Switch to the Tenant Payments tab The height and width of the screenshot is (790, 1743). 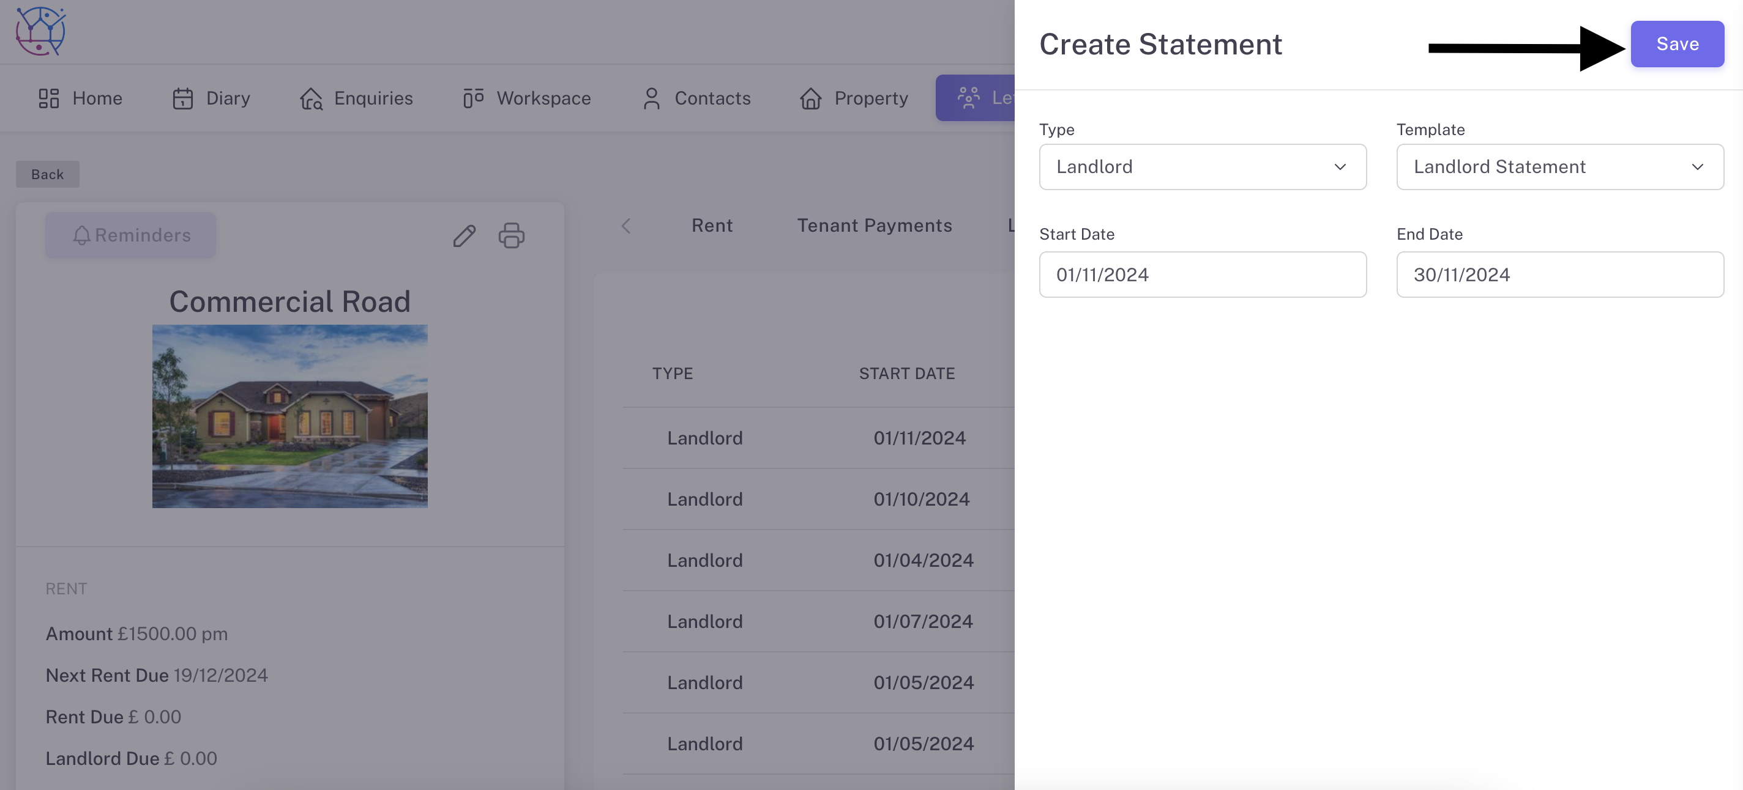(874, 226)
